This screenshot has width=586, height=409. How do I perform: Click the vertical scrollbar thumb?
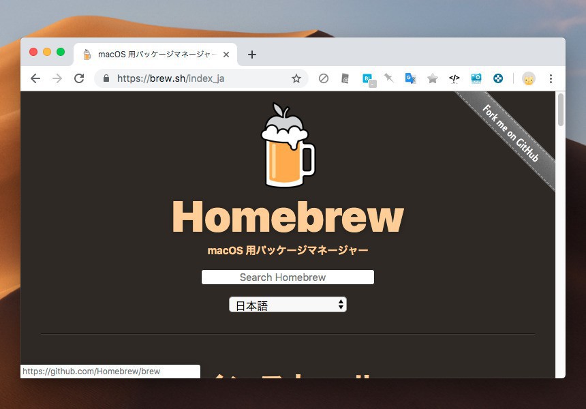[x=560, y=110]
